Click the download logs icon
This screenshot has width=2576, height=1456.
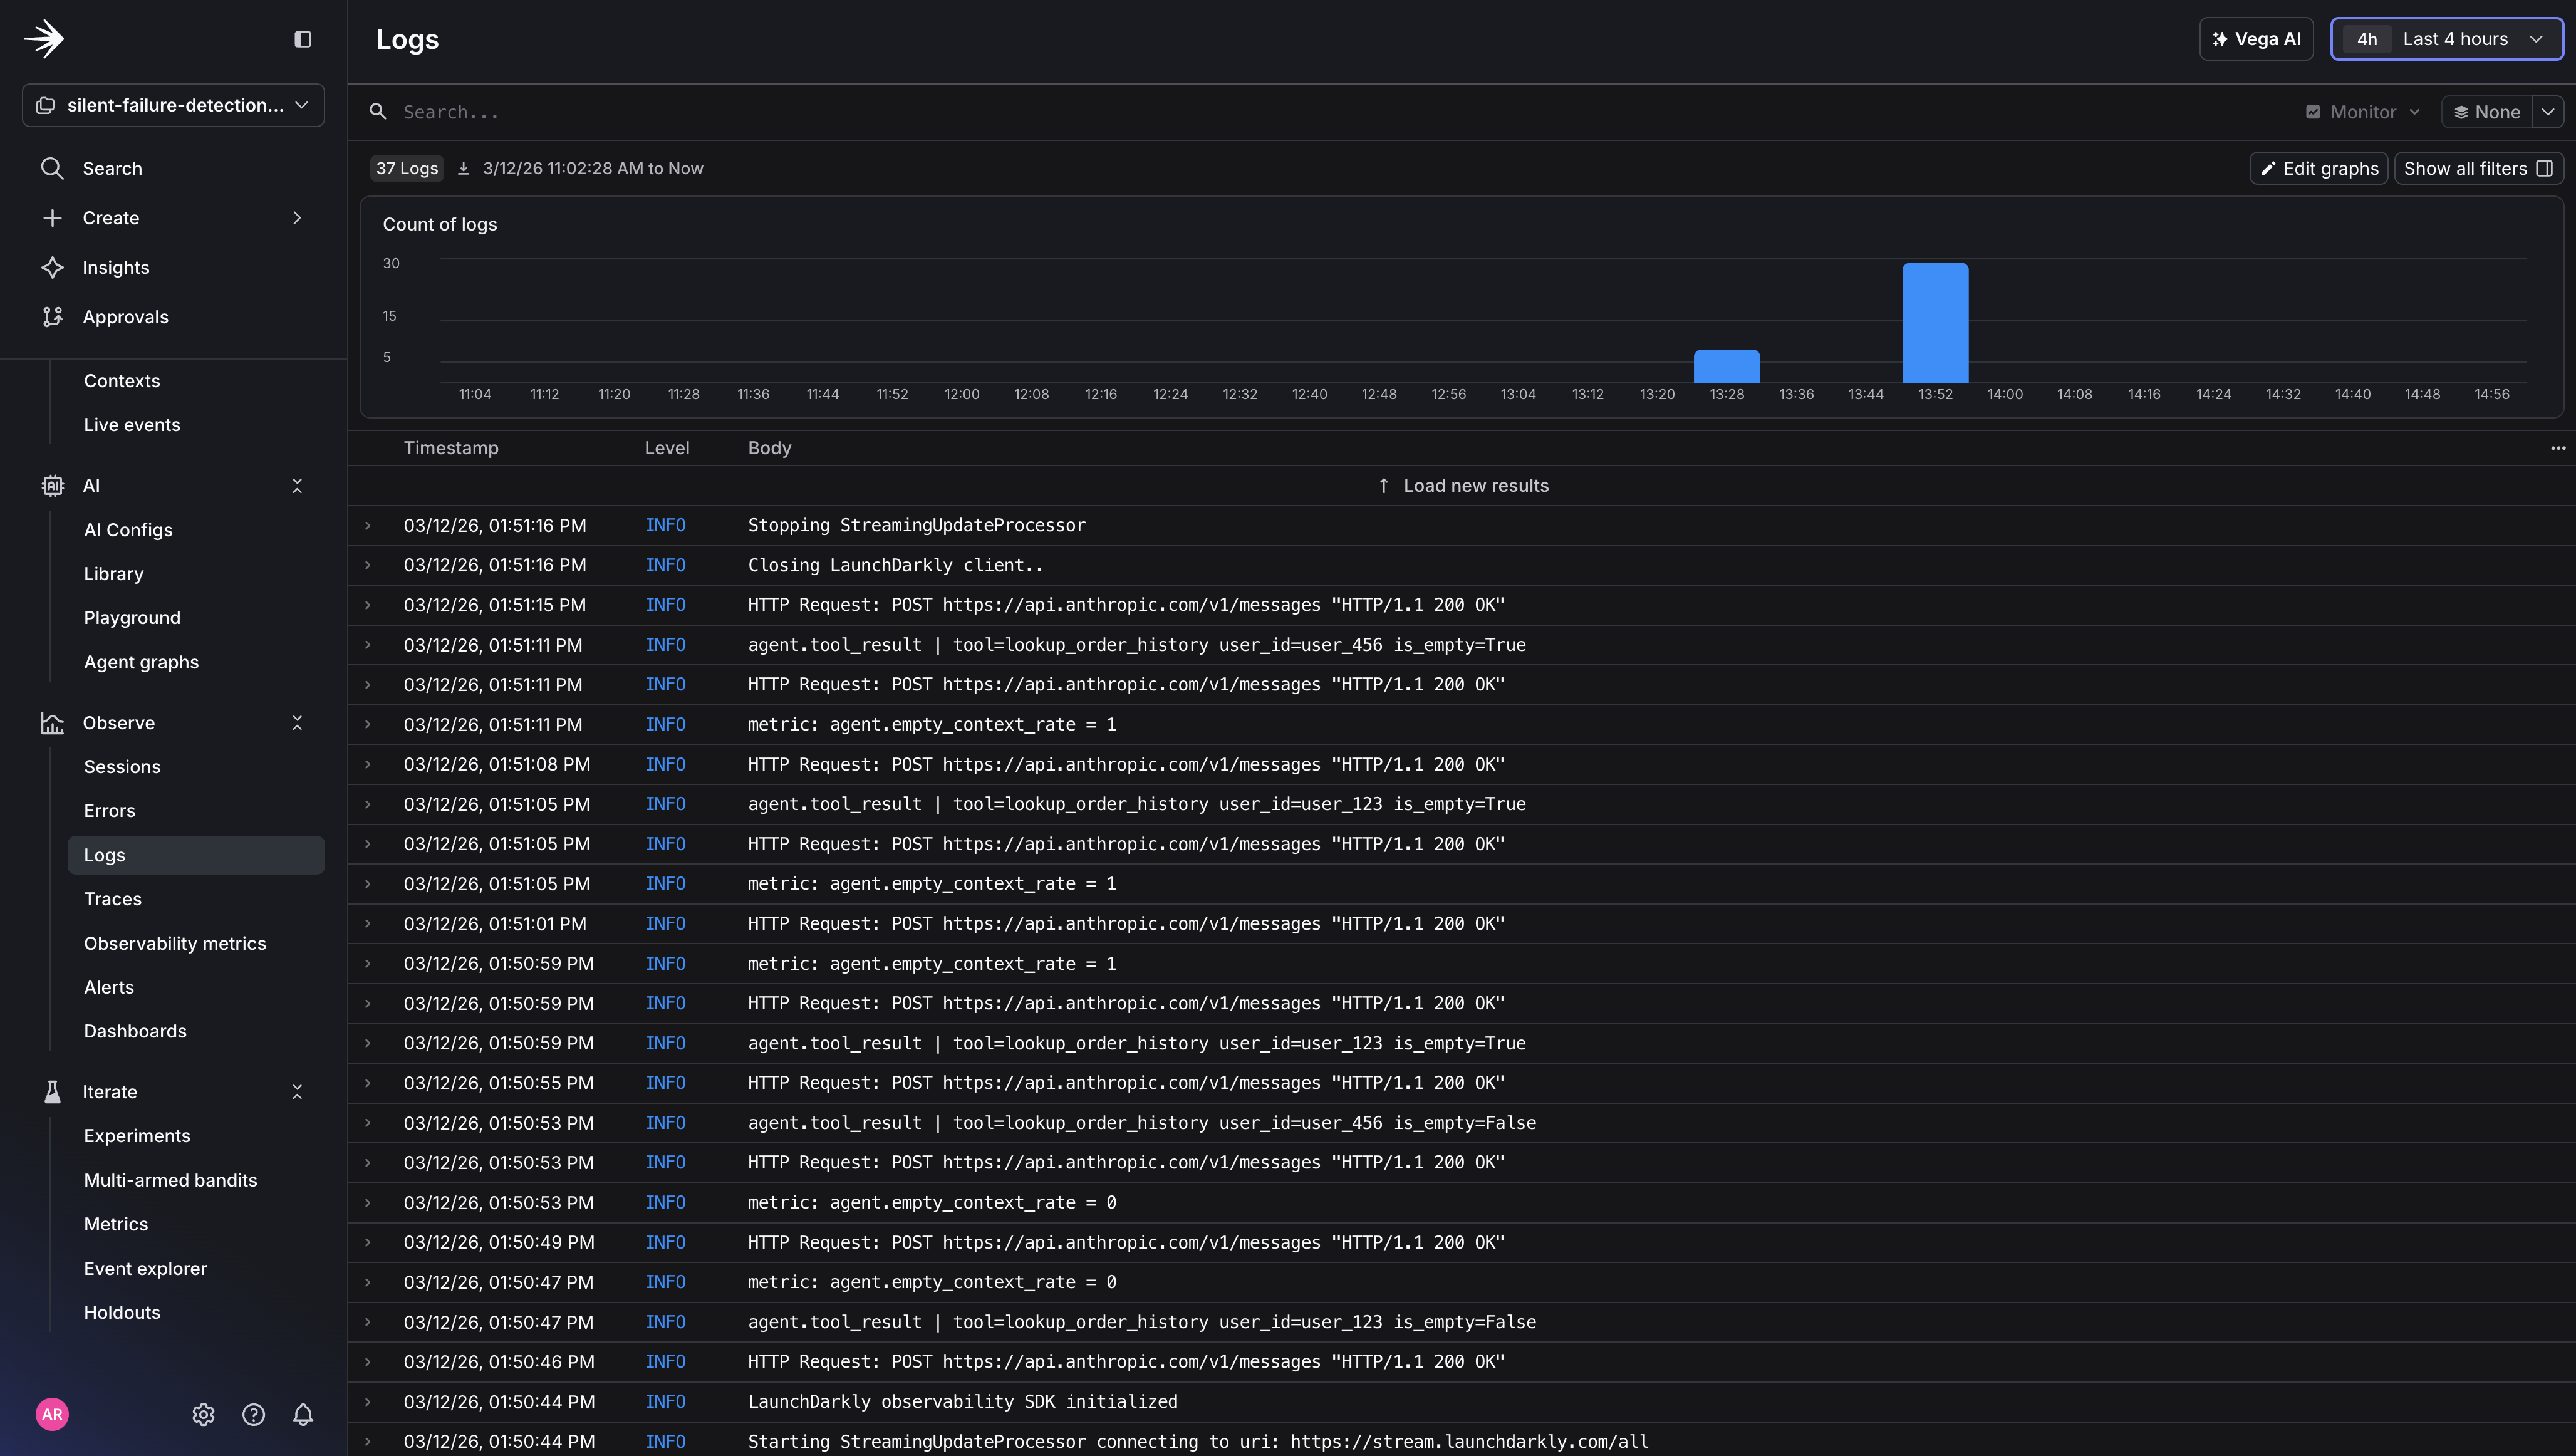click(x=463, y=168)
